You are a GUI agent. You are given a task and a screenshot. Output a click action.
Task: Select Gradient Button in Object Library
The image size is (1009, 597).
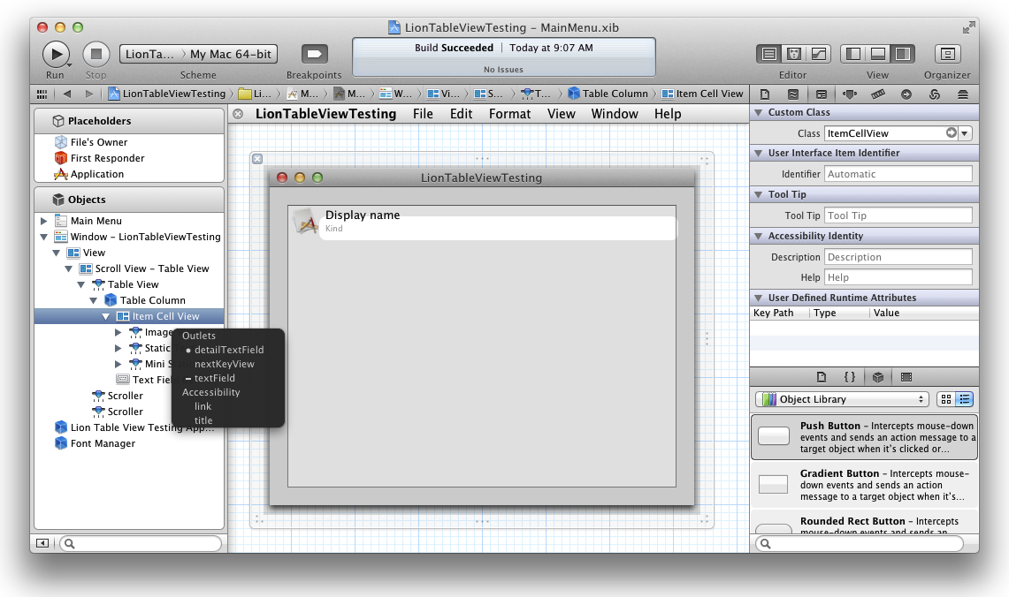[x=864, y=485]
